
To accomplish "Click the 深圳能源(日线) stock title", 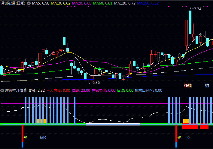I will coord(13,3).
